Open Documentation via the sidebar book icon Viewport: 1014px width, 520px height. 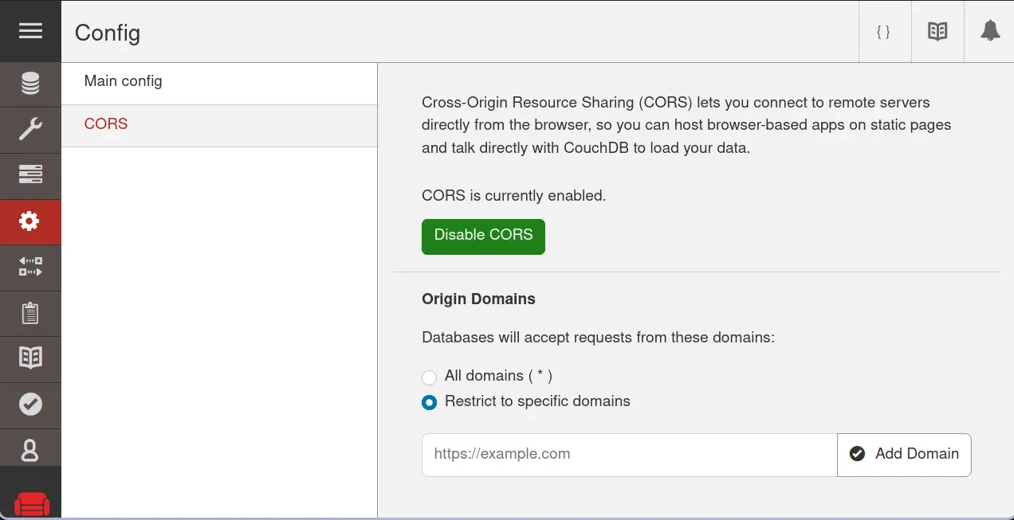point(30,358)
